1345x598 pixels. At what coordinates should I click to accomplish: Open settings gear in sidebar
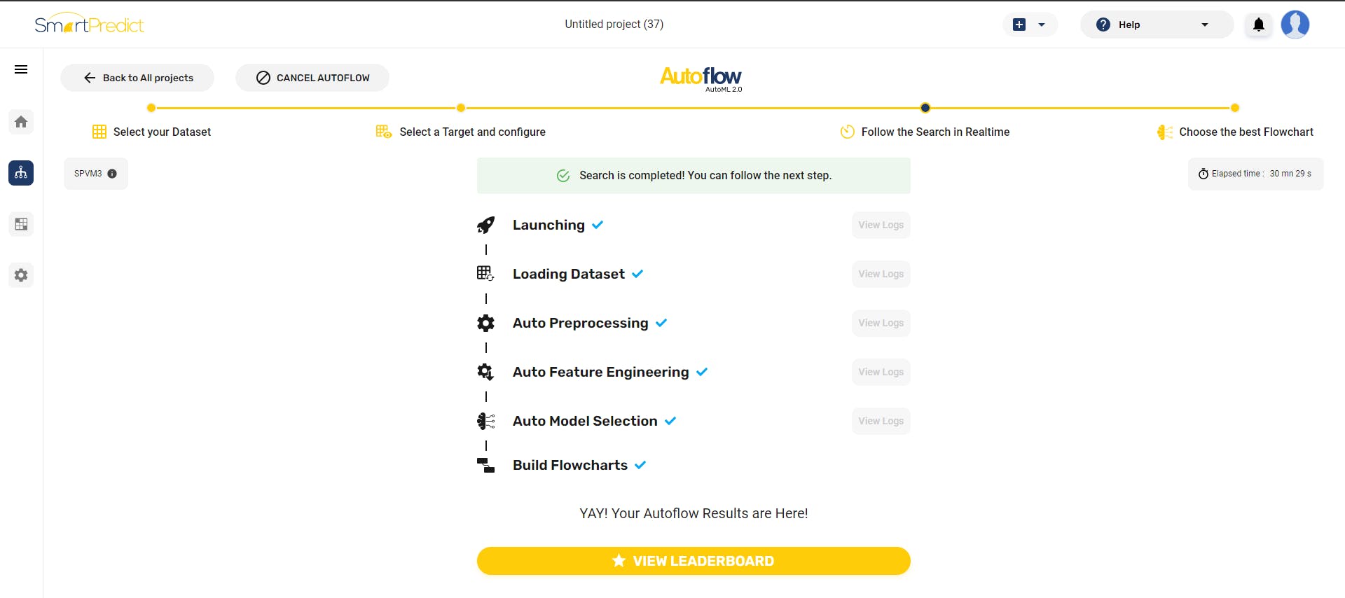coord(21,275)
